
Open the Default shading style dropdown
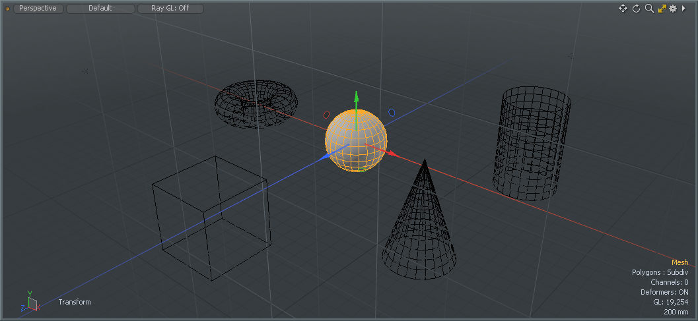(x=100, y=9)
